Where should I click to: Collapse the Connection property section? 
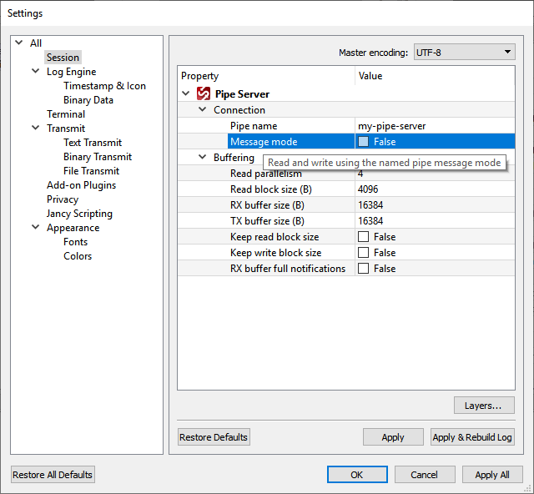point(202,109)
